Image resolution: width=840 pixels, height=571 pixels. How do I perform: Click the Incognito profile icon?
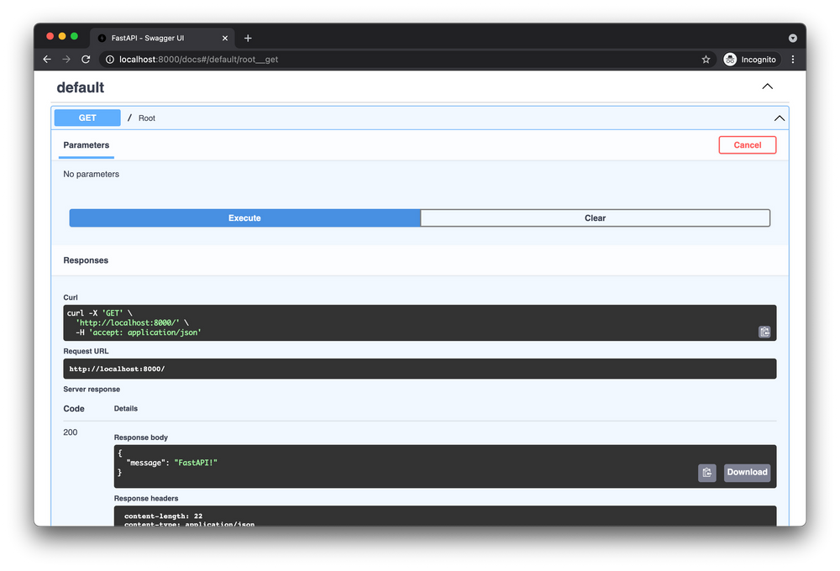click(729, 59)
